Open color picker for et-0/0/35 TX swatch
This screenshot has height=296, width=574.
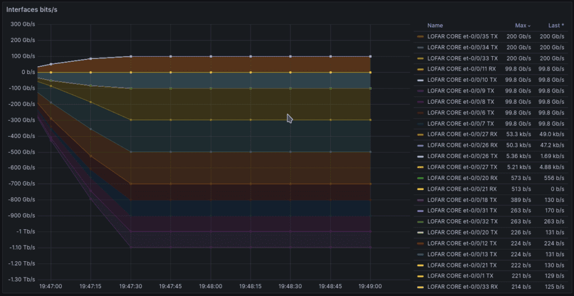420,36
